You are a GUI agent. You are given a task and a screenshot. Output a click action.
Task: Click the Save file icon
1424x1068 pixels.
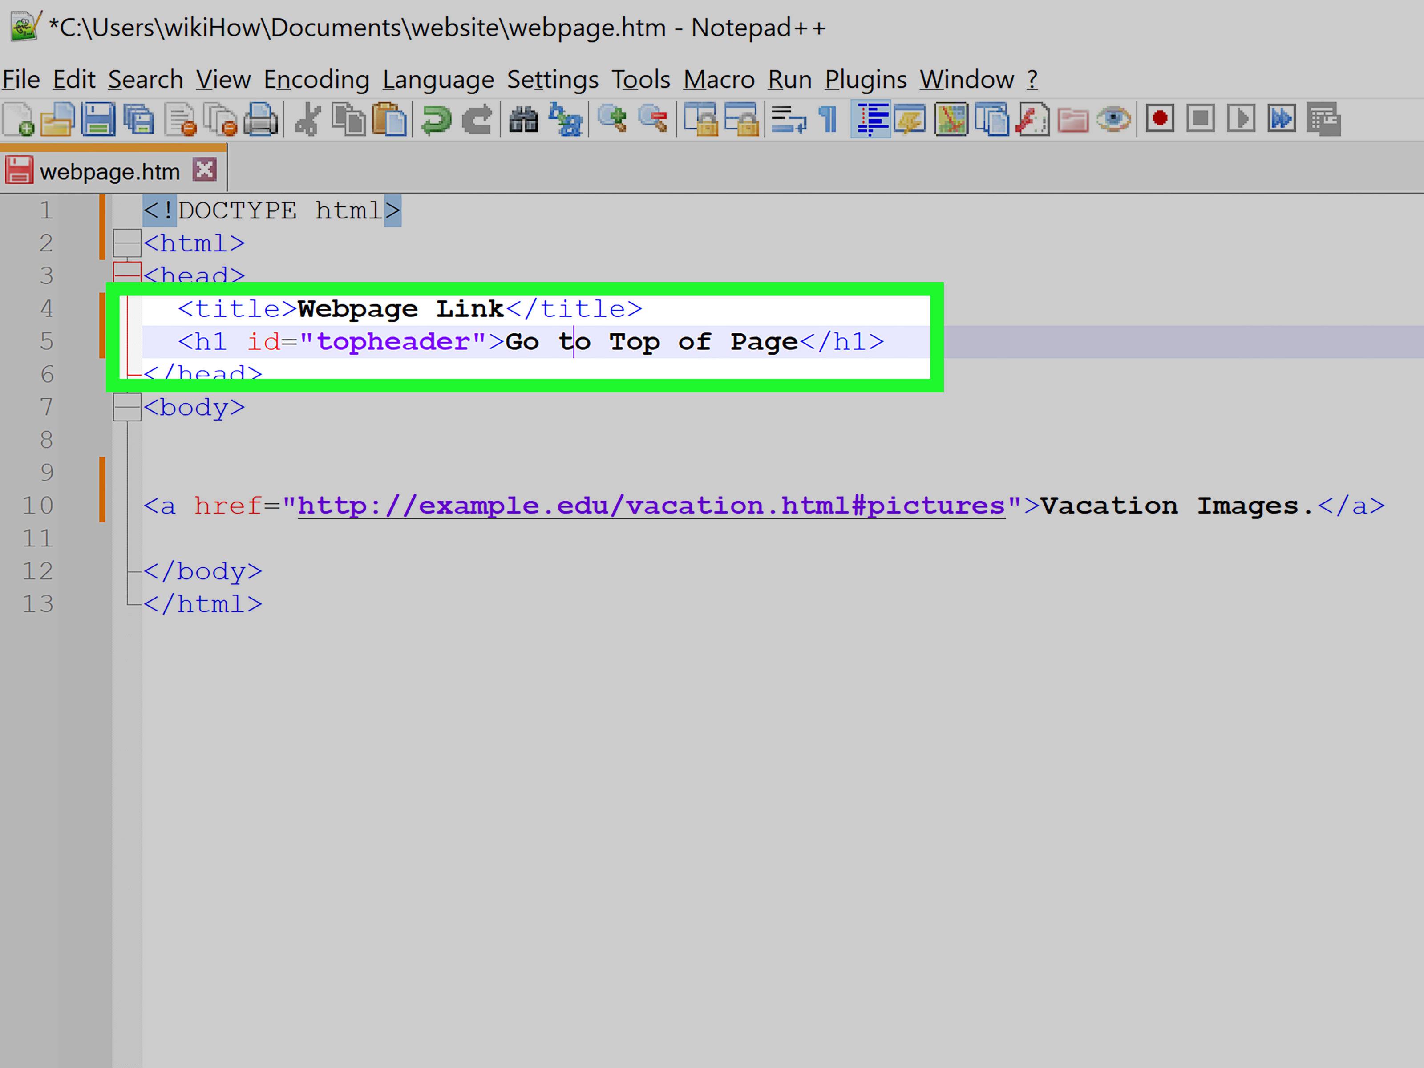[x=98, y=120]
